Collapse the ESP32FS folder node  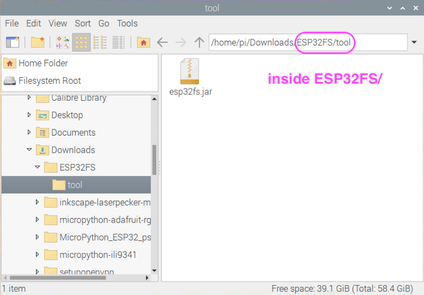point(37,167)
